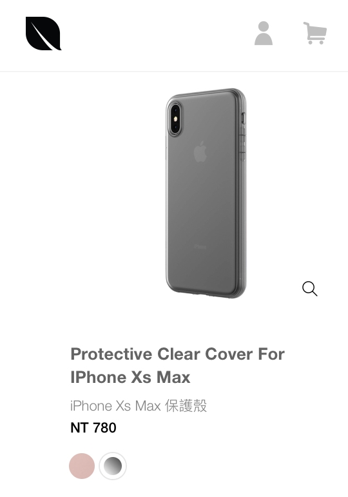Viewport: 348px width, 497px height.
Task: Click the IPhone Xs Max title line
Action: click(x=130, y=377)
